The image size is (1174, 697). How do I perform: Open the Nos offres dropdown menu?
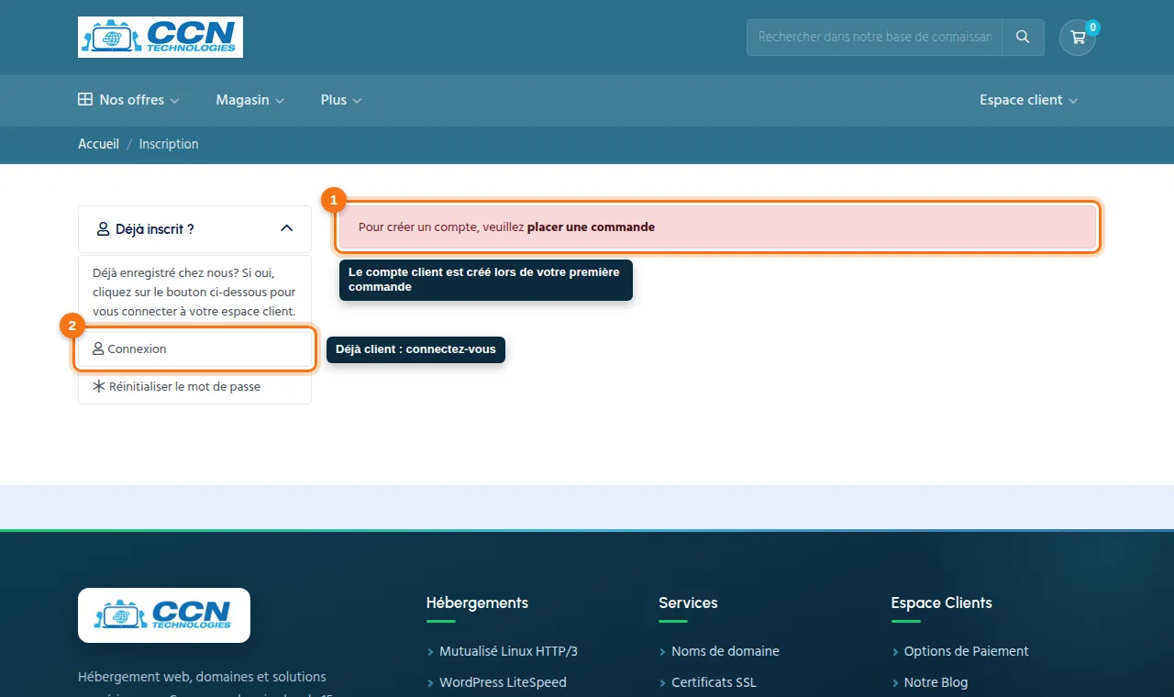[x=128, y=100]
